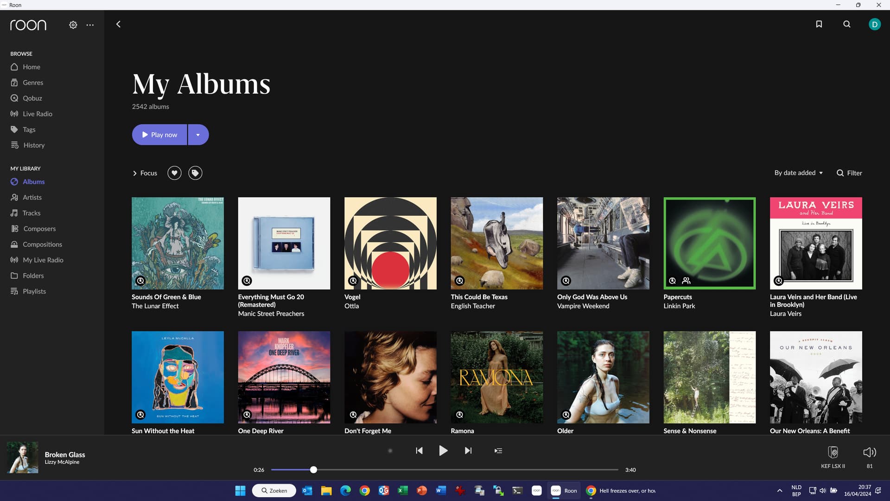Open Vogel album cover

(390, 244)
